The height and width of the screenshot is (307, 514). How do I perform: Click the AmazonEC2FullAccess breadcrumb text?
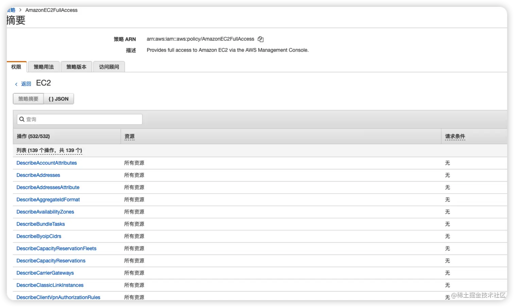pos(51,10)
